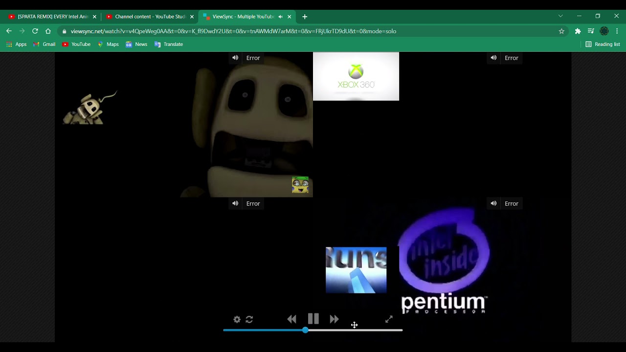Open News bookmark
The image size is (626, 352).
coord(136,44)
